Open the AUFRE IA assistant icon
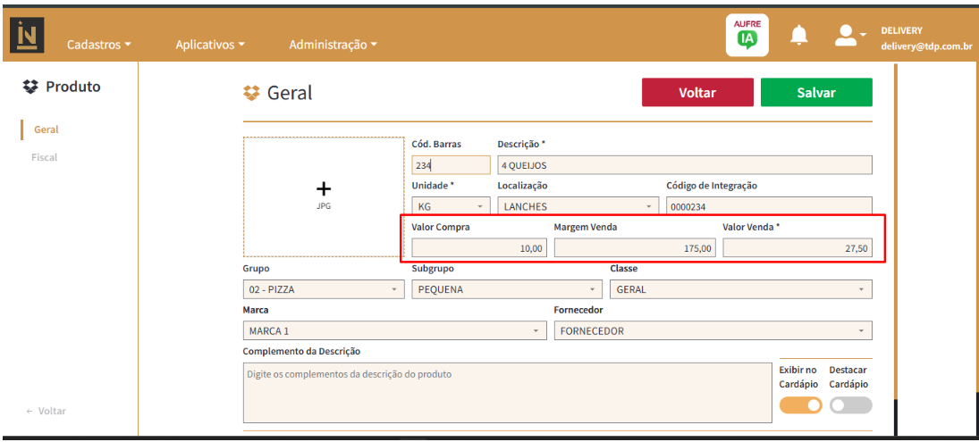 click(x=747, y=36)
